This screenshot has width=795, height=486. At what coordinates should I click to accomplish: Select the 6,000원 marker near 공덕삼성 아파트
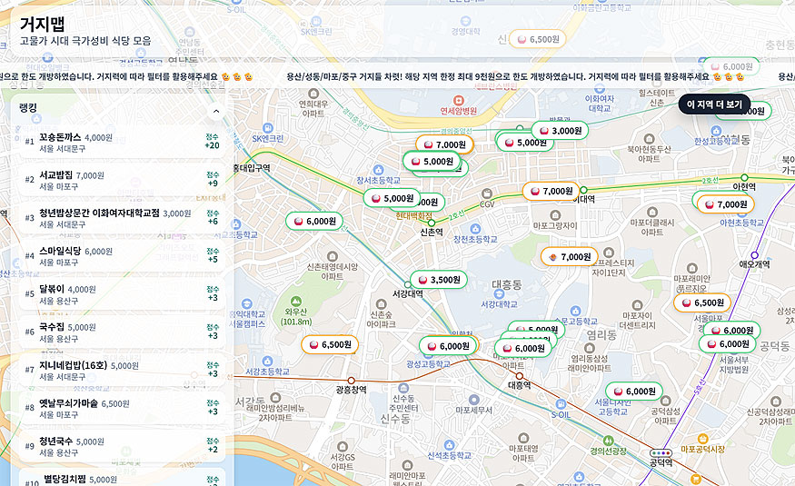[633, 391]
